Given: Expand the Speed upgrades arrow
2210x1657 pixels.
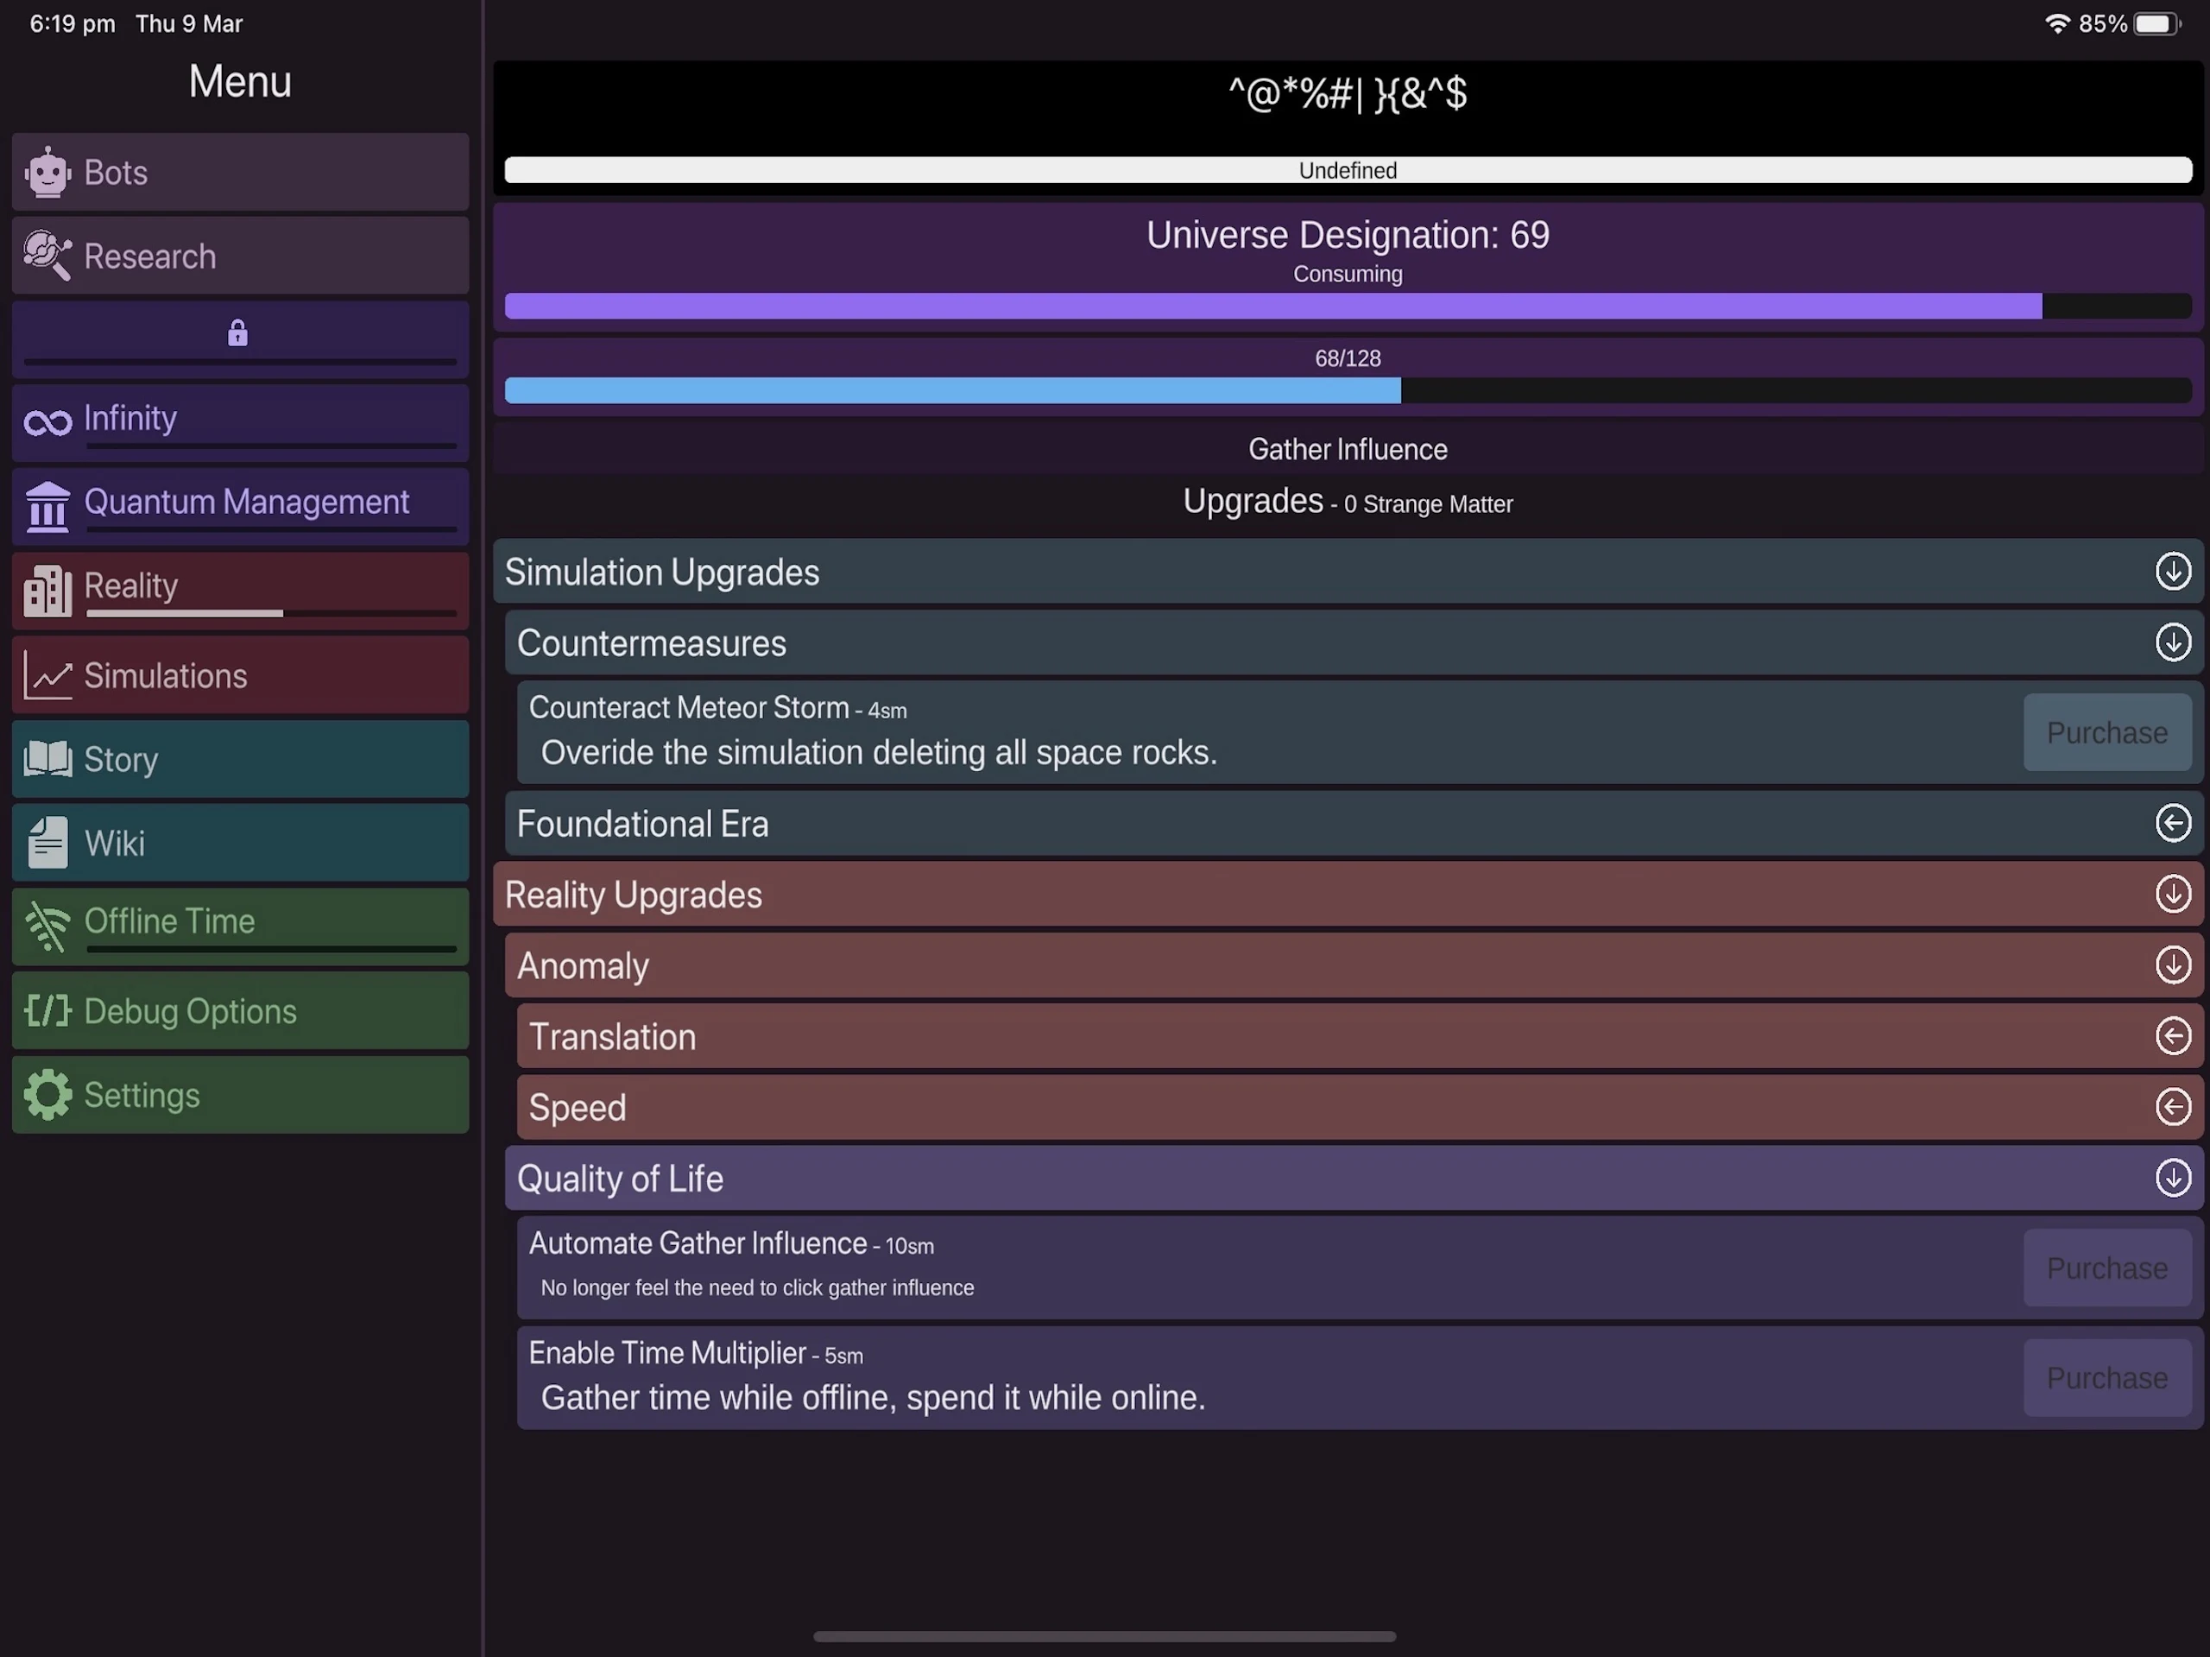Looking at the screenshot, I should (2172, 1107).
